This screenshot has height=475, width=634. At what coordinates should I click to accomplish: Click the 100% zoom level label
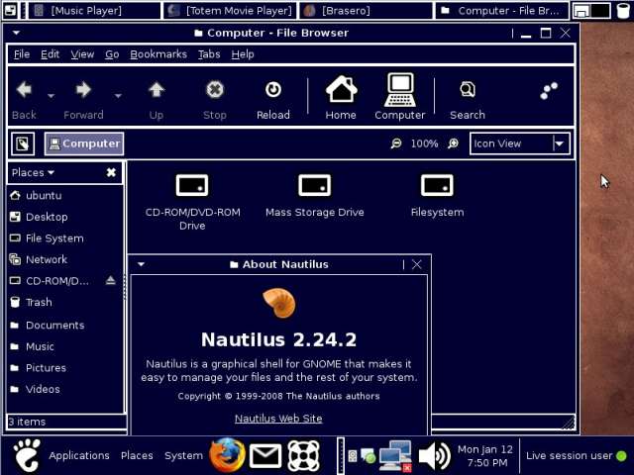pos(425,143)
